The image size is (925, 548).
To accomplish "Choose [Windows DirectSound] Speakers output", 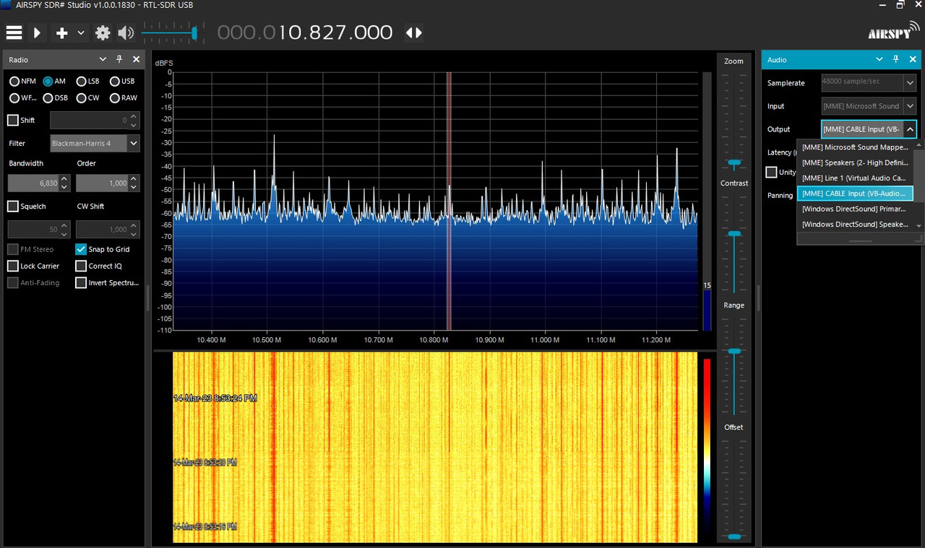I will click(855, 224).
